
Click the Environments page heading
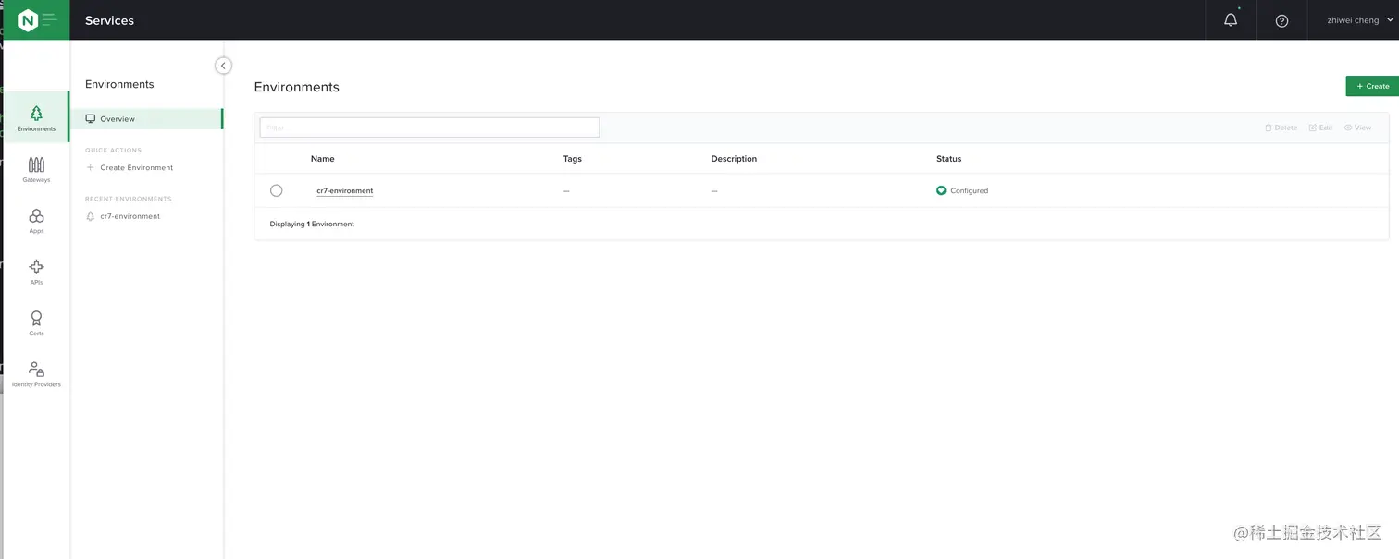(x=297, y=87)
